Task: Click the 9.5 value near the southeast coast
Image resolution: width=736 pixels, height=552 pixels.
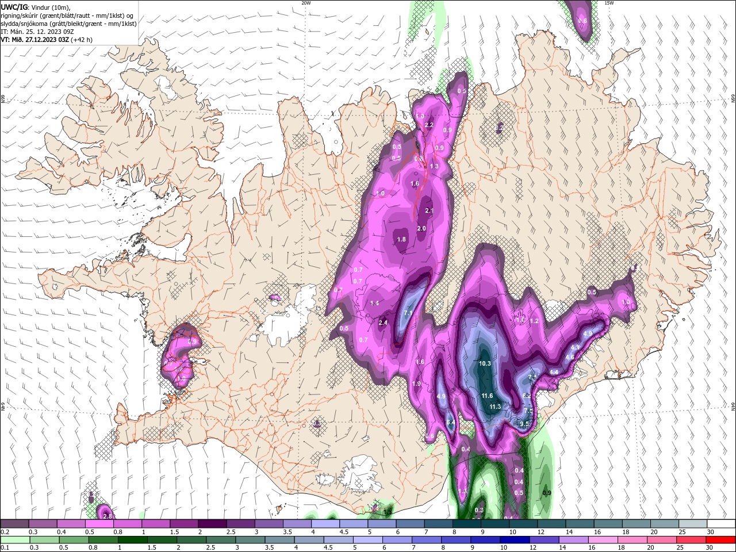Action: pyautogui.click(x=524, y=424)
